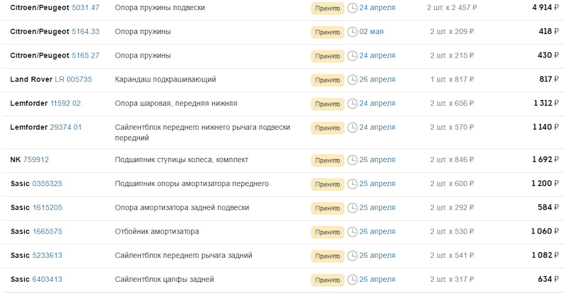This screenshot has width=565, height=293.
Task: Click the clock icon in the Sasic 1665575 row
Action: point(353,232)
